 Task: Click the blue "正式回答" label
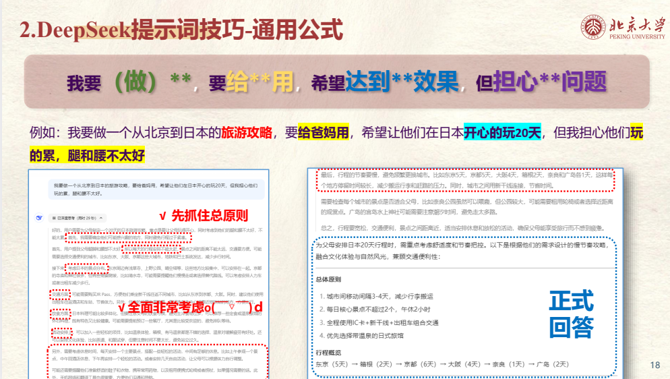point(571,314)
